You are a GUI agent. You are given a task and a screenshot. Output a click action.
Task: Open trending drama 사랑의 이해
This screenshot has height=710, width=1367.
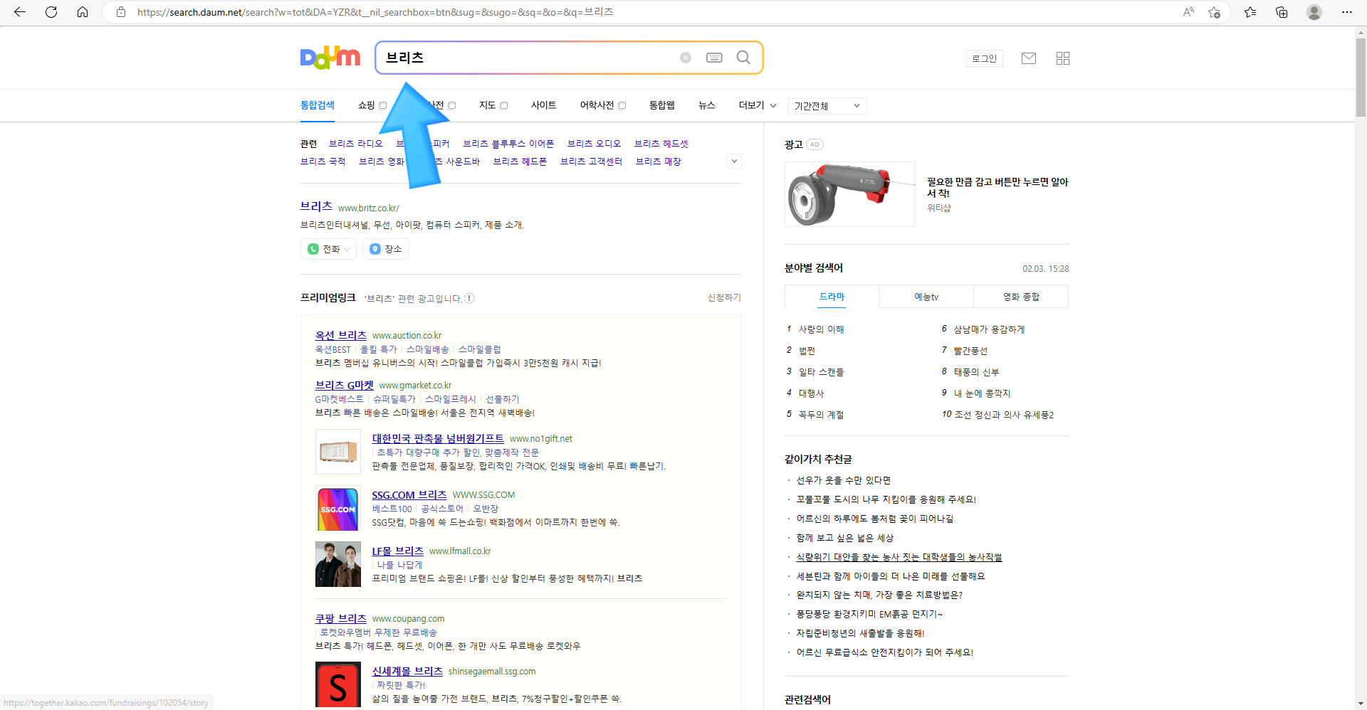[821, 329]
